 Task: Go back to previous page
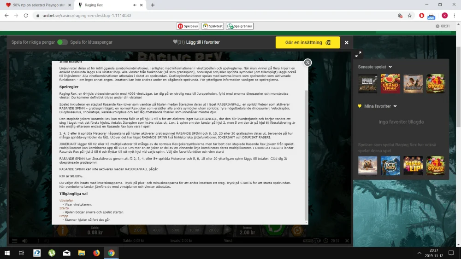click(6, 16)
